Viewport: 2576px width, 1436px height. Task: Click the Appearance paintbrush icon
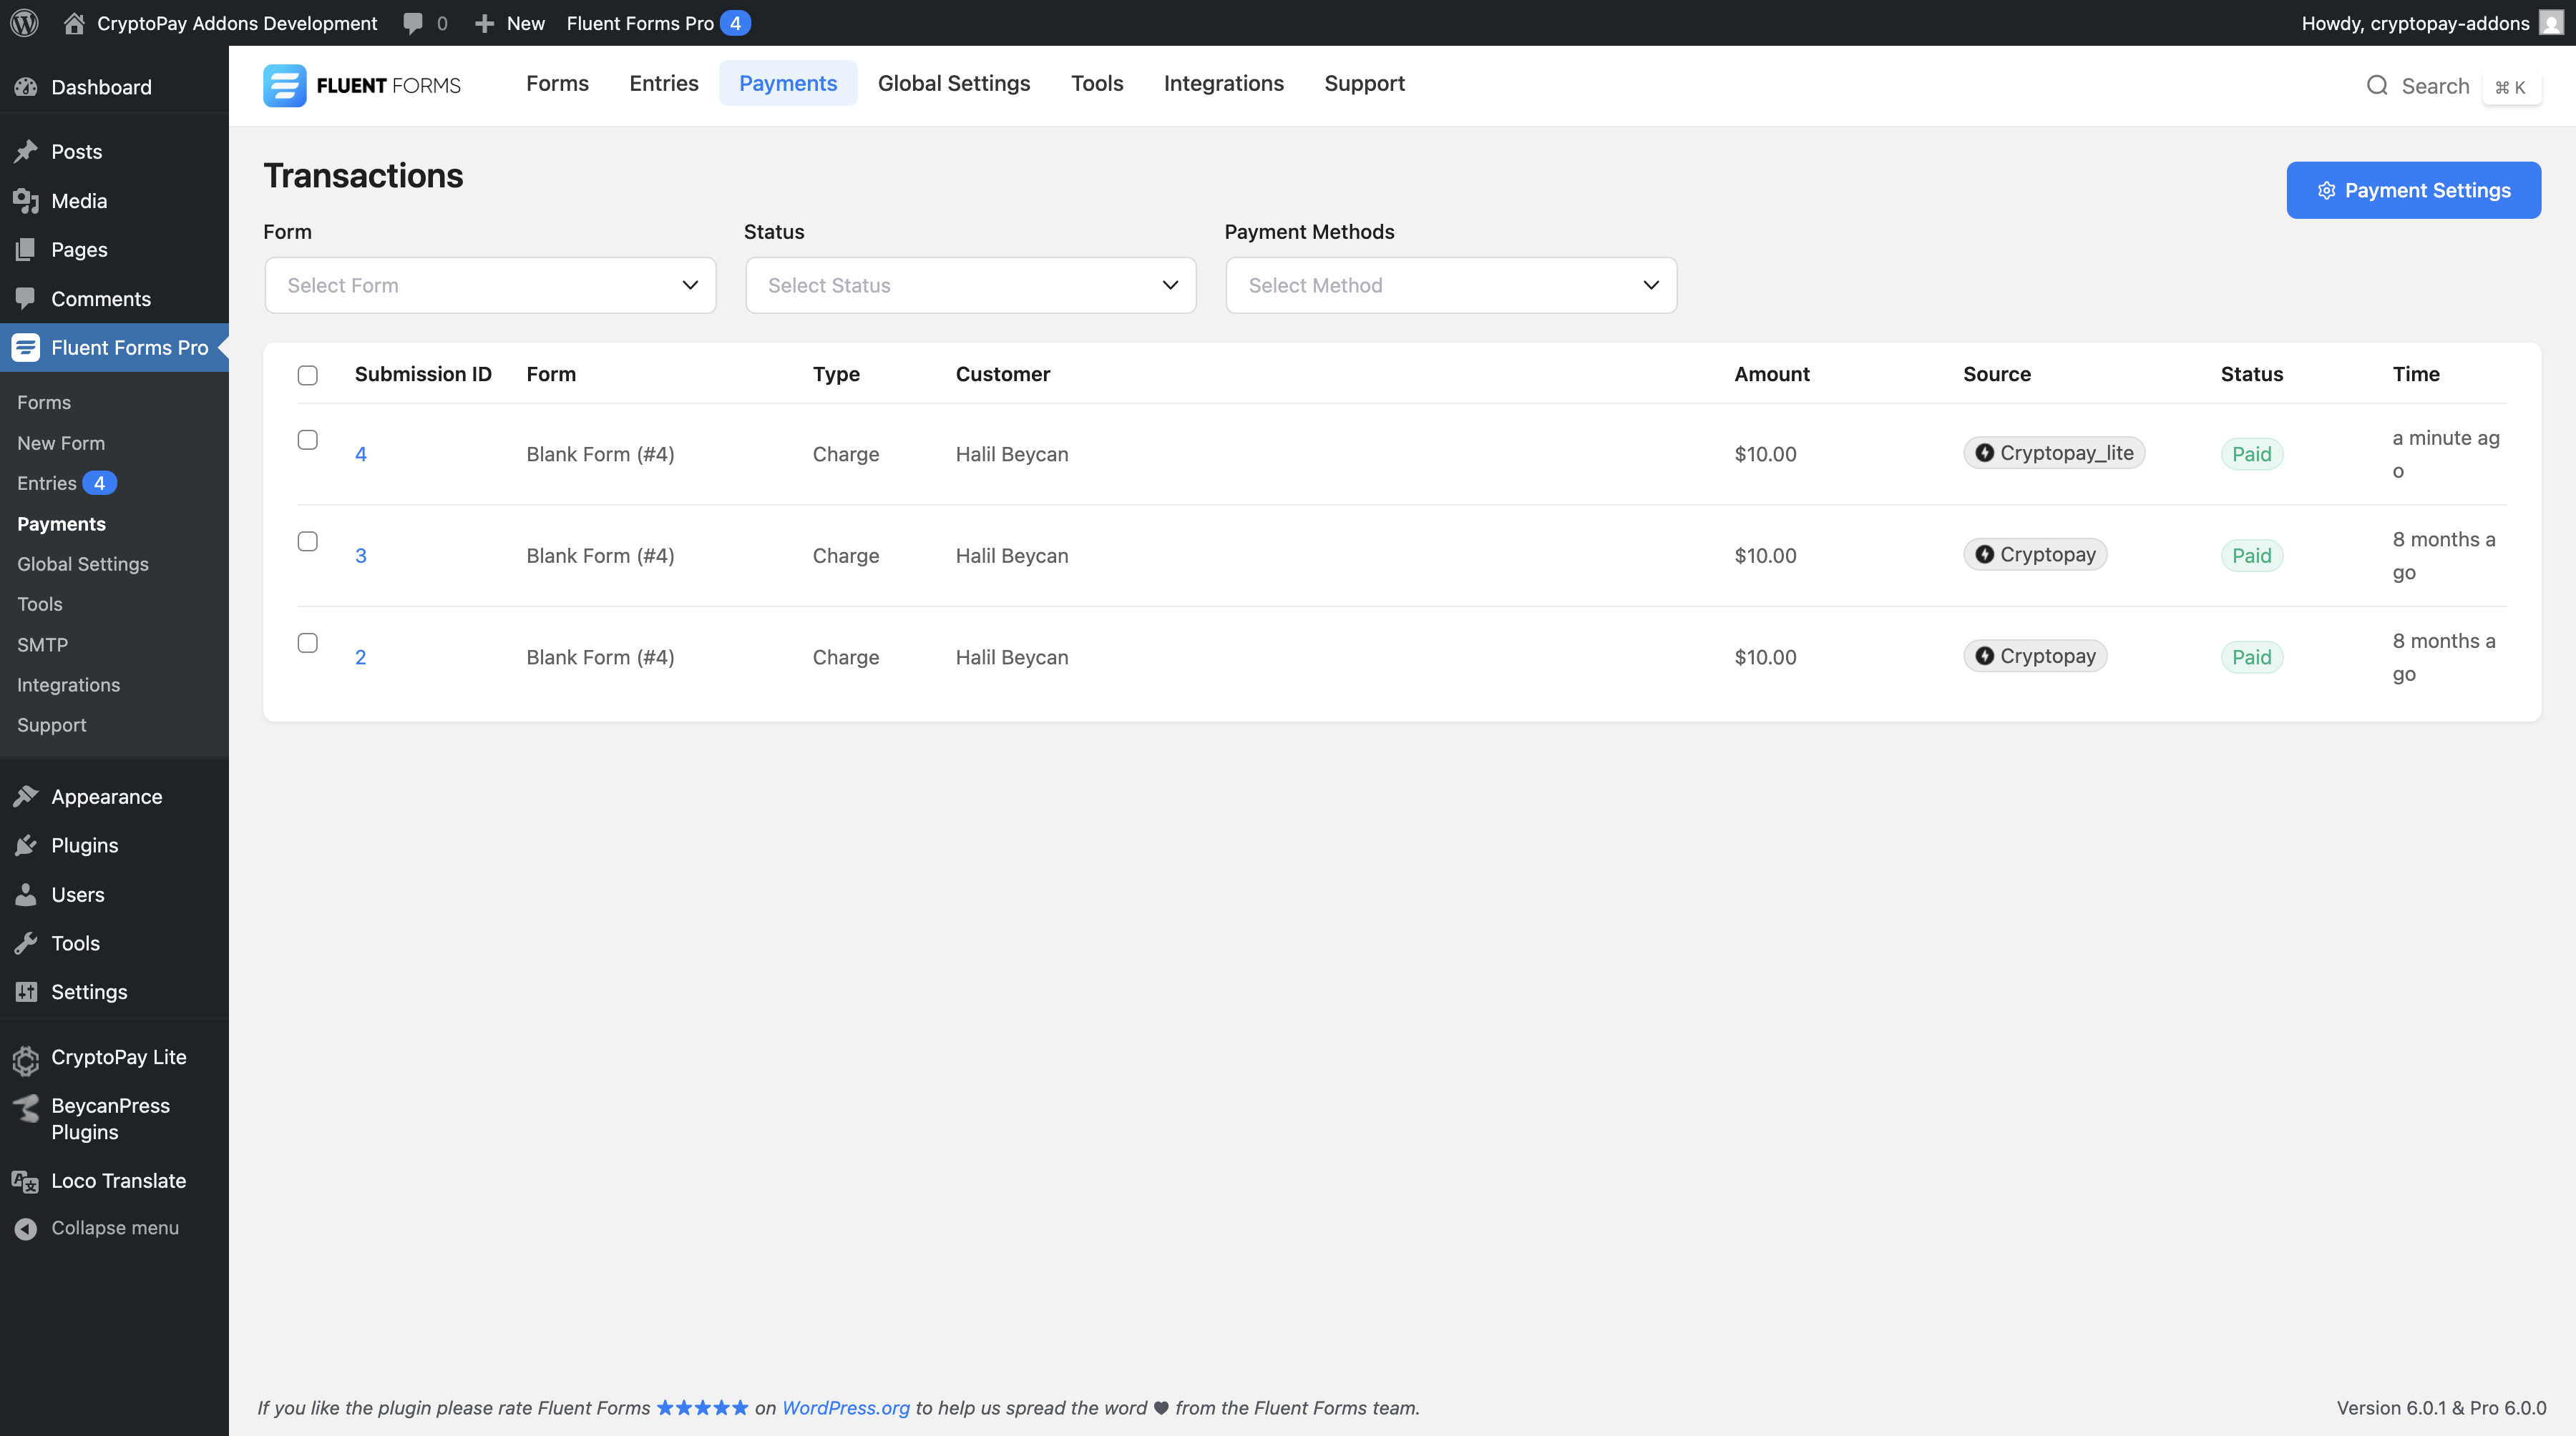tap(26, 797)
